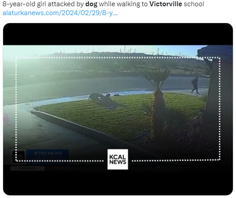Image resolution: width=236 pixels, height=198 pixels.
Task: Click the small faded KCAL logo bottom-left
Action: 18,157
